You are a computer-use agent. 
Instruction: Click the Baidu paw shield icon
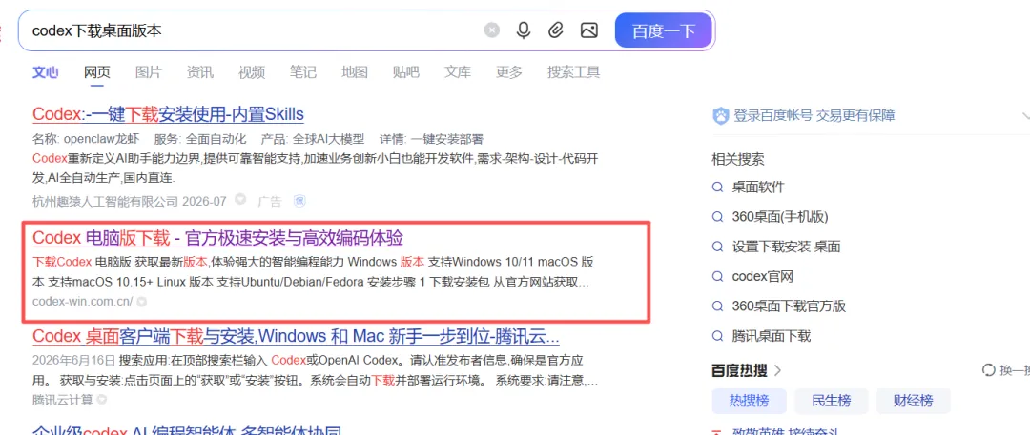click(x=721, y=116)
